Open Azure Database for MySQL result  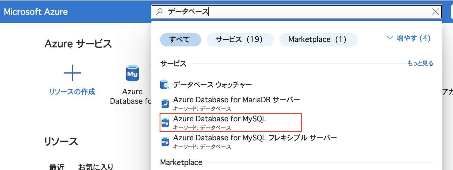(220, 119)
